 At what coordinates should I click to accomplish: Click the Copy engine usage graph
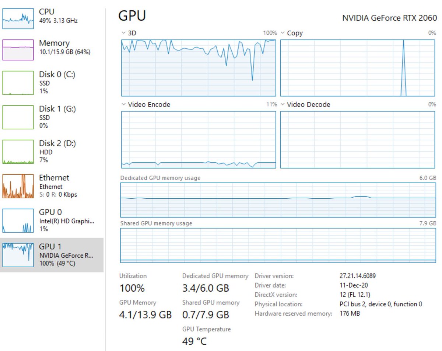tap(358, 67)
